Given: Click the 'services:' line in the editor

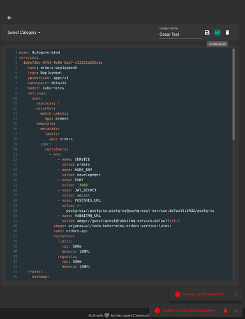Looking at the screenshot, I should pos(29,57).
